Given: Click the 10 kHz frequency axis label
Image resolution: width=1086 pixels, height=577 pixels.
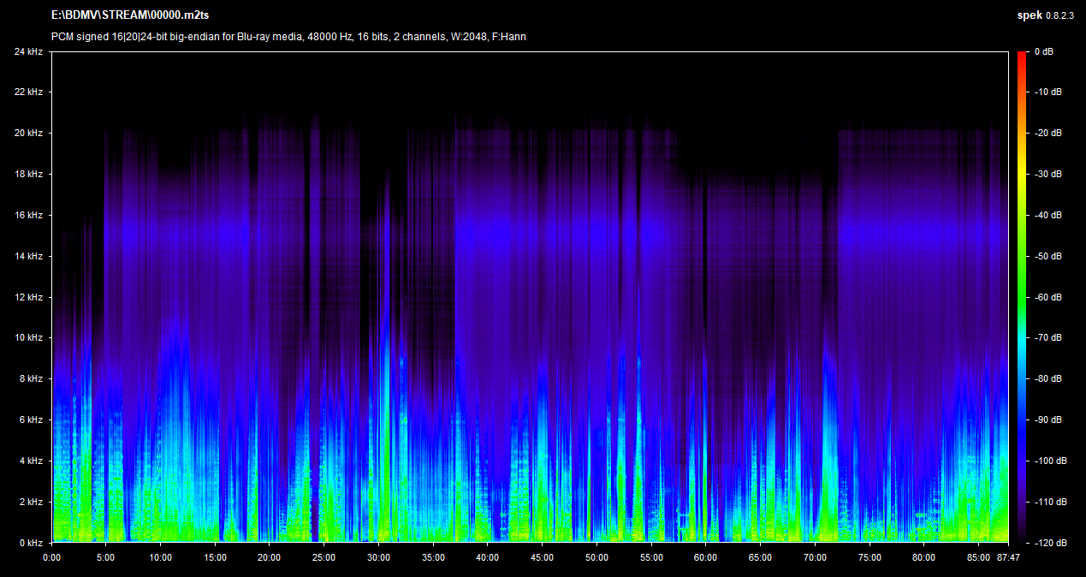Looking at the screenshot, I should [x=28, y=338].
